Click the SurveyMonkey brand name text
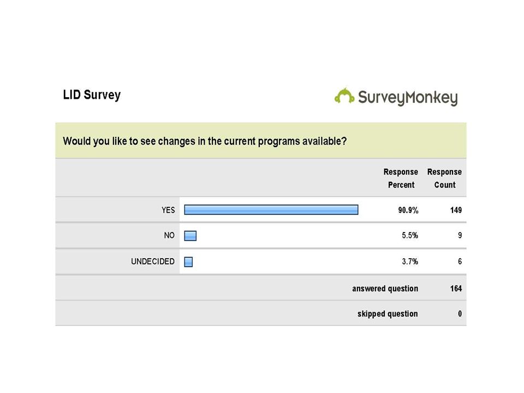The width and height of the screenshot is (524, 393). pos(408,98)
